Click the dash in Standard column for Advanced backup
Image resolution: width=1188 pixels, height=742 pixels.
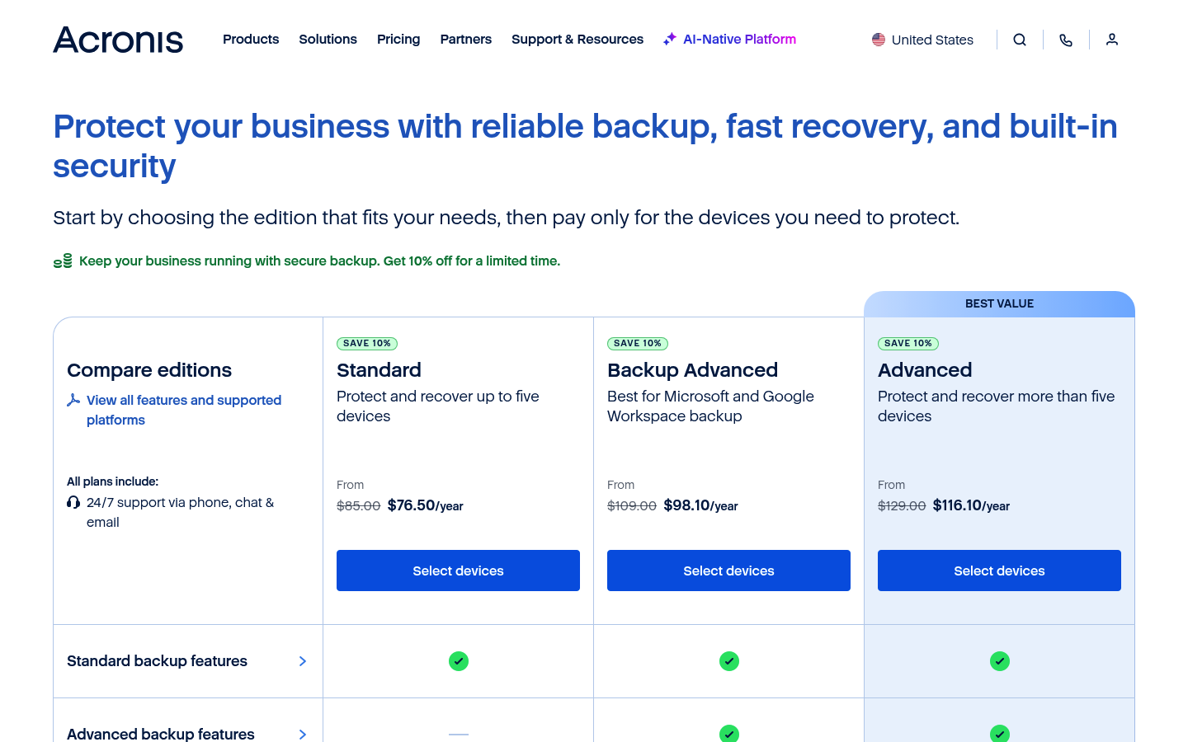click(x=459, y=734)
